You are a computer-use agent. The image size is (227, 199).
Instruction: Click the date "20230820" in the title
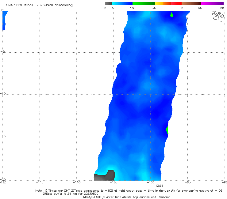pos(44,5)
